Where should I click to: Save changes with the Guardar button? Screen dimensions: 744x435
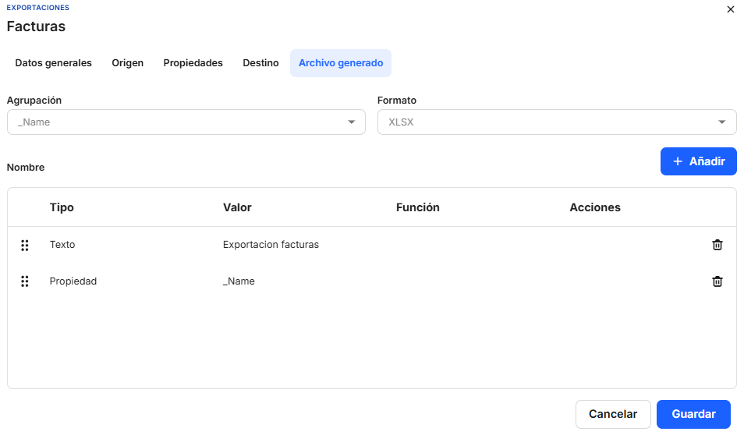[x=693, y=415]
